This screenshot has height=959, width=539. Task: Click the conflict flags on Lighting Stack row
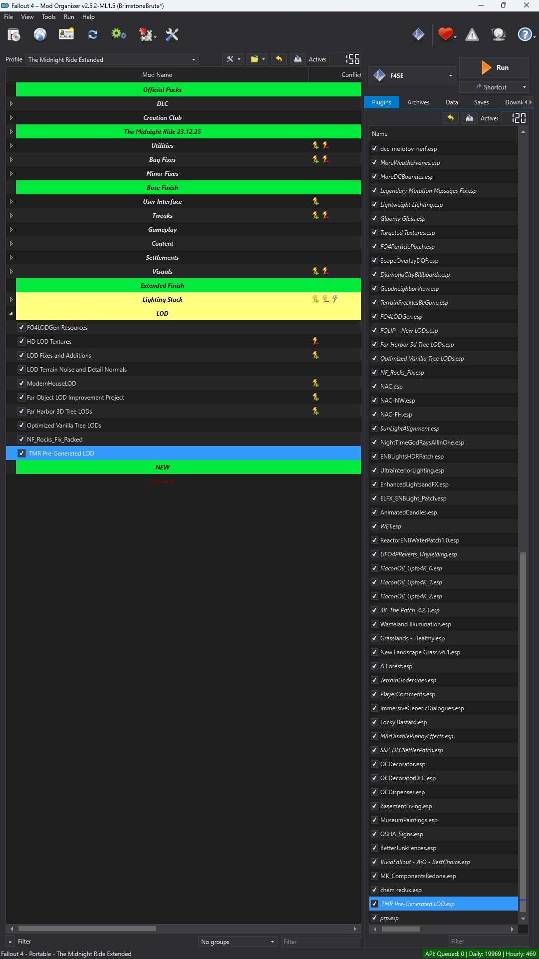pos(325,299)
